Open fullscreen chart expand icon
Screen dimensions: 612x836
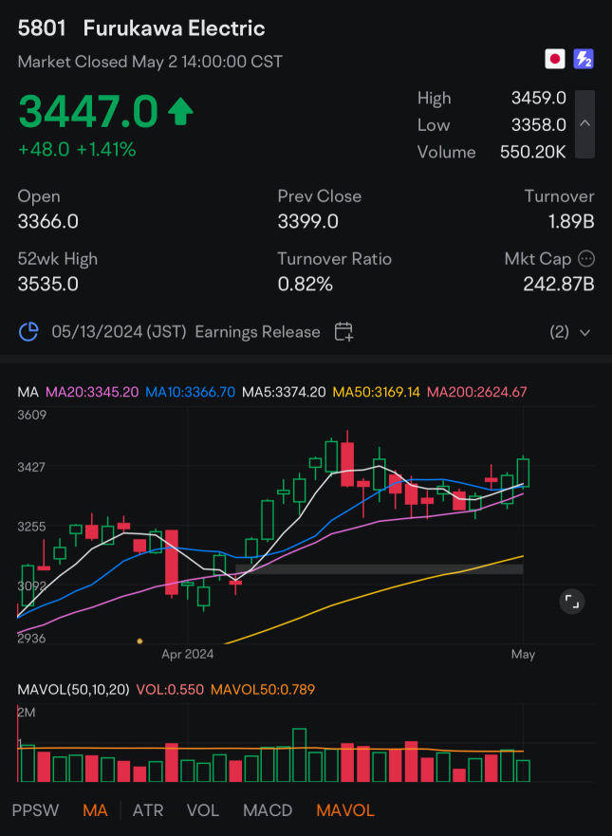572,602
